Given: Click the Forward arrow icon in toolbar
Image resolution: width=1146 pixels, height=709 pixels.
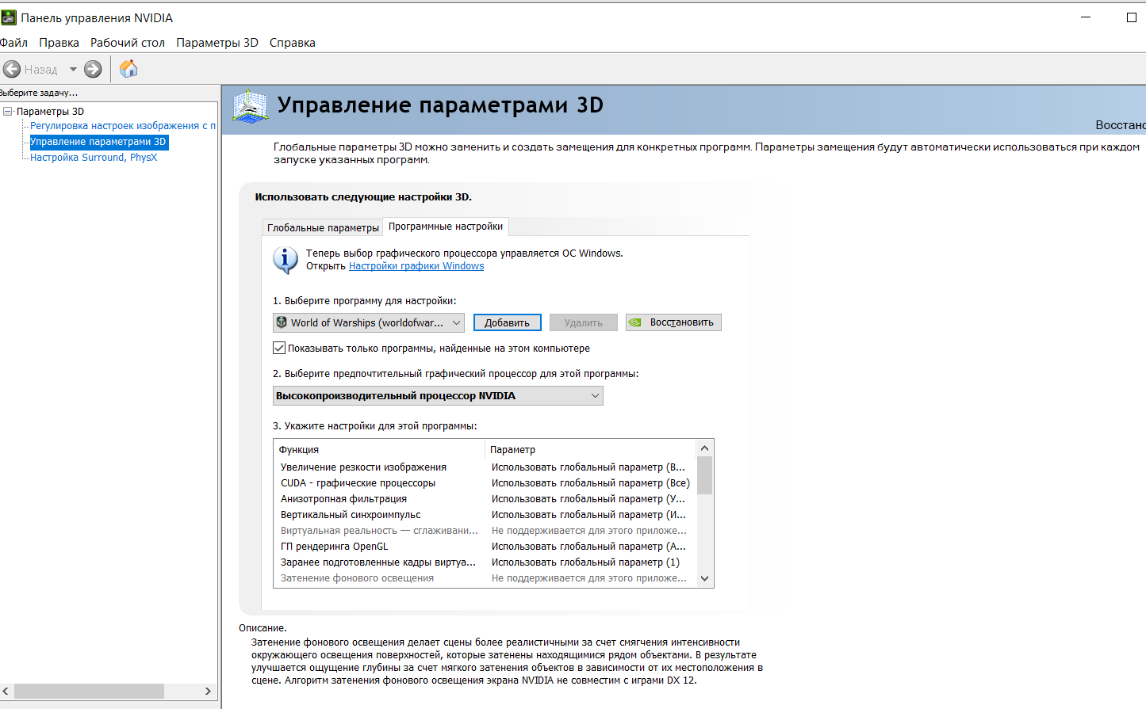Looking at the screenshot, I should pos(93,69).
